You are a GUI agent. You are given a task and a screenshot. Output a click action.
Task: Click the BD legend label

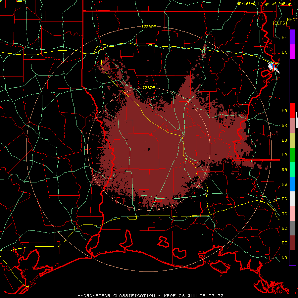pyautogui.click(x=284, y=140)
